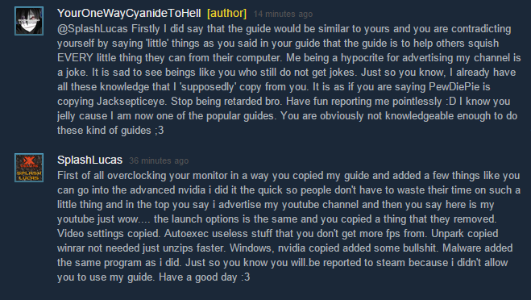Open SplashLucas's orange avatar image
The width and height of the screenshot is (531, 300).
click(29, 168)
